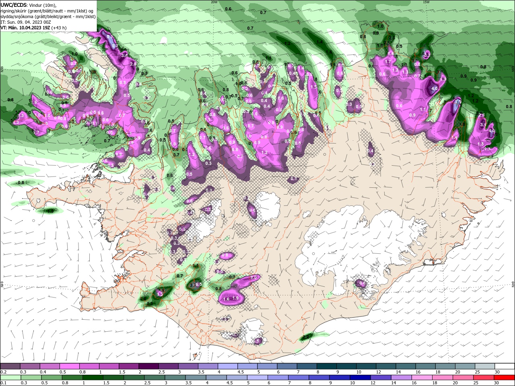515x386 pixels.
Task: Click the brightest red rain-scale swatch after 30
Action: pyautogui.click(x=504, y=378)
